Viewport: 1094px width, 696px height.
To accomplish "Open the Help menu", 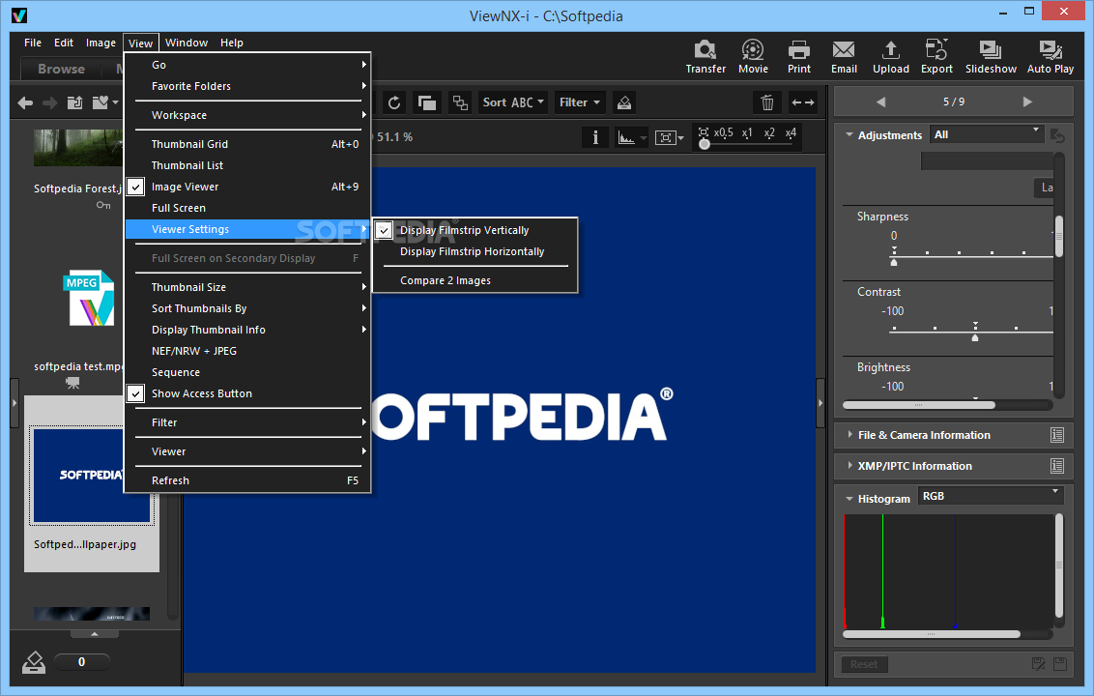I will coord(232,43).
